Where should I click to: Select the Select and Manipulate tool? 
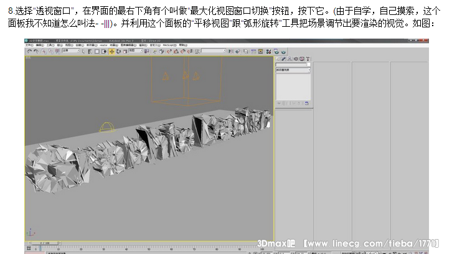(154, 51)
